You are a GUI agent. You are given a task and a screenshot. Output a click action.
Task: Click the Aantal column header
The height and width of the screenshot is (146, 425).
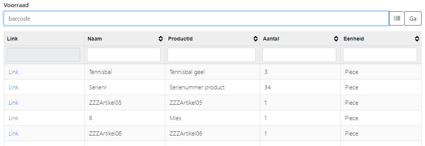300,39
